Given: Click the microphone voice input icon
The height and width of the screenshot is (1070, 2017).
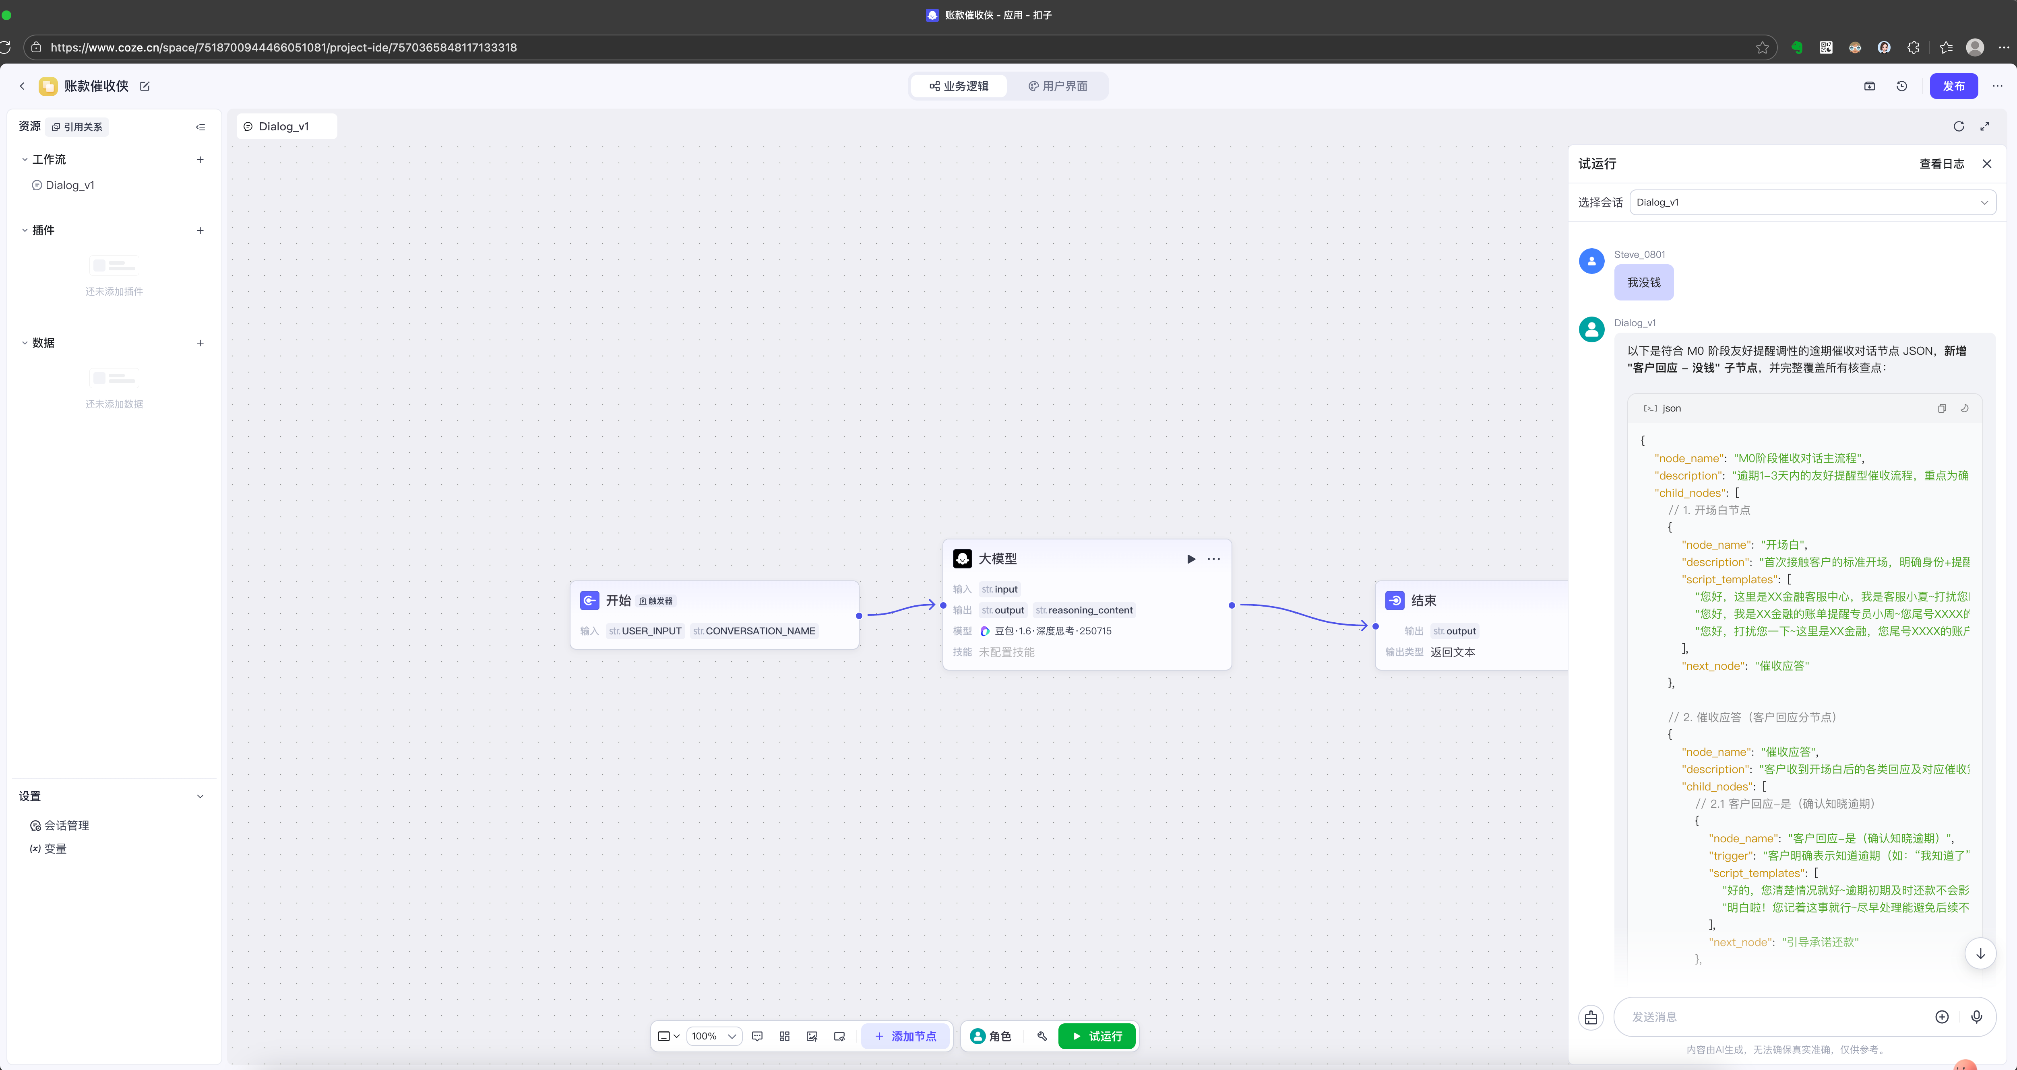Looking at the screenshot, I should [x=1976, y=1017].
